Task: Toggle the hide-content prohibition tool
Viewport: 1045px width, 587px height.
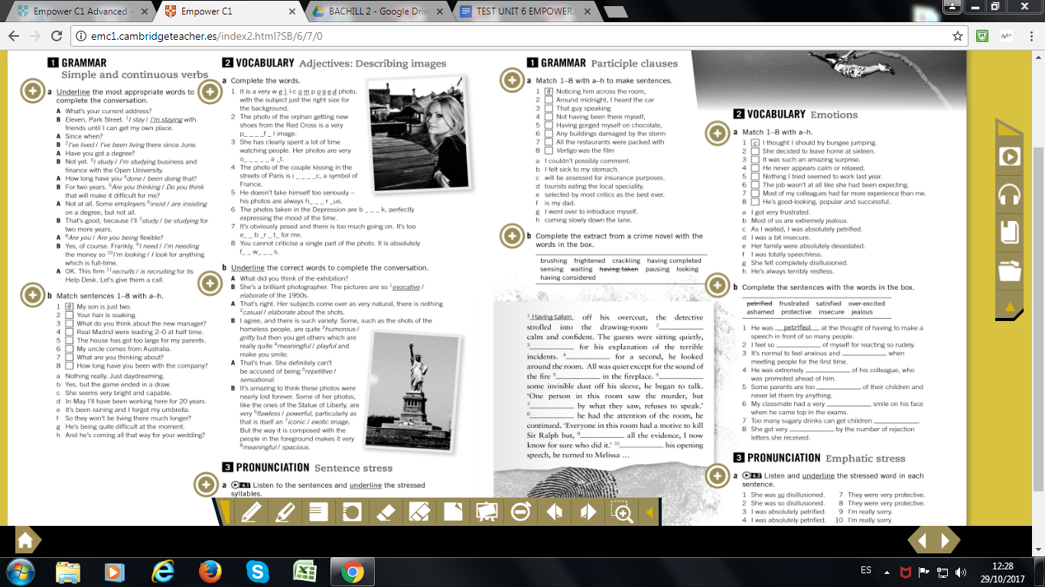Action: pyautogui.click(x=521, y=513)
